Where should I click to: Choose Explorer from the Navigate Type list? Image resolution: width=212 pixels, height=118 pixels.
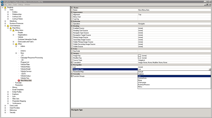(174, 74)
